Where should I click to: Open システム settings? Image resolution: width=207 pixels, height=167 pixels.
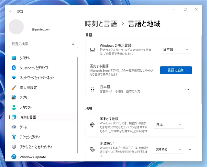(x=43, y=58)
